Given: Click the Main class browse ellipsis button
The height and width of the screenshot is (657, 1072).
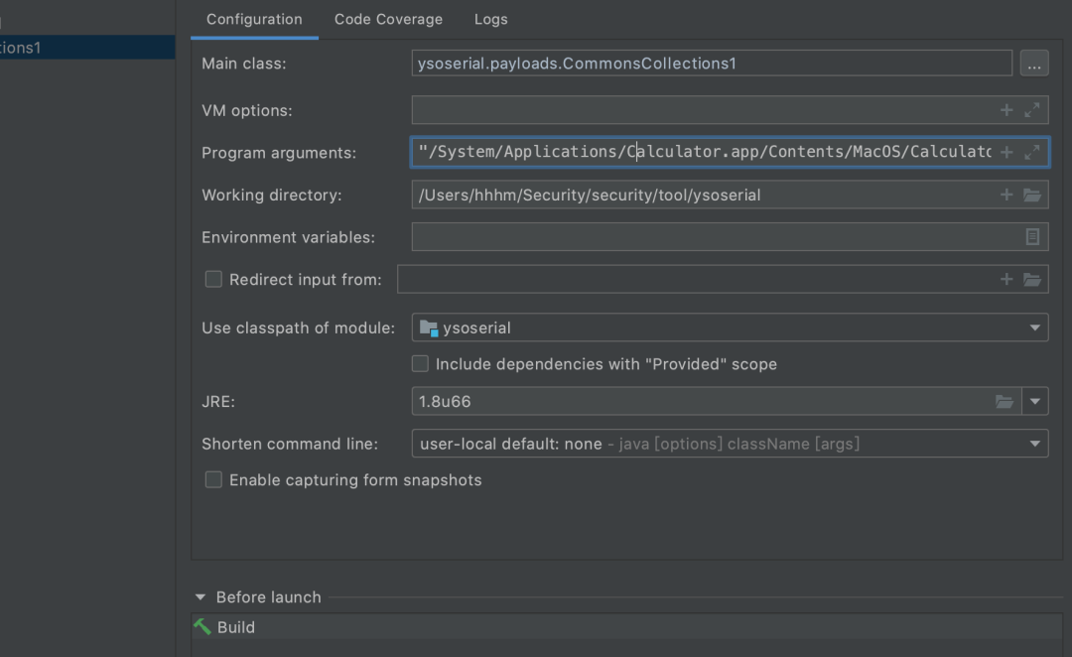Looking at the screenshot, I should point(1033,64).
